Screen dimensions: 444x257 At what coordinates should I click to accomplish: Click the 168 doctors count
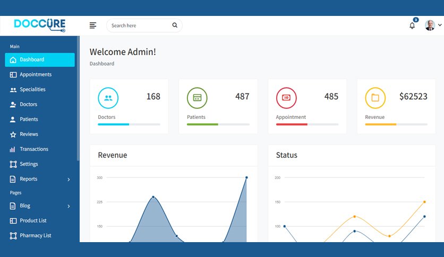pos(153,97)
